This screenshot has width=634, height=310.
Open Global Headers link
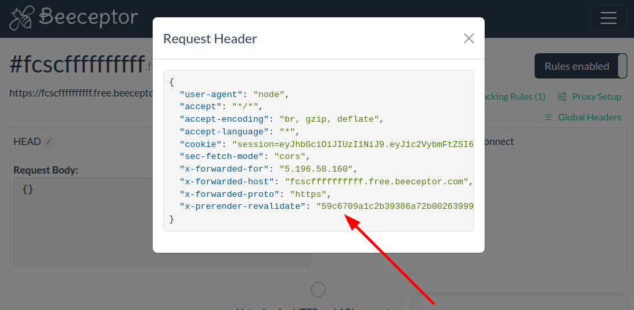pyautogui.click(x=589, y=117)
